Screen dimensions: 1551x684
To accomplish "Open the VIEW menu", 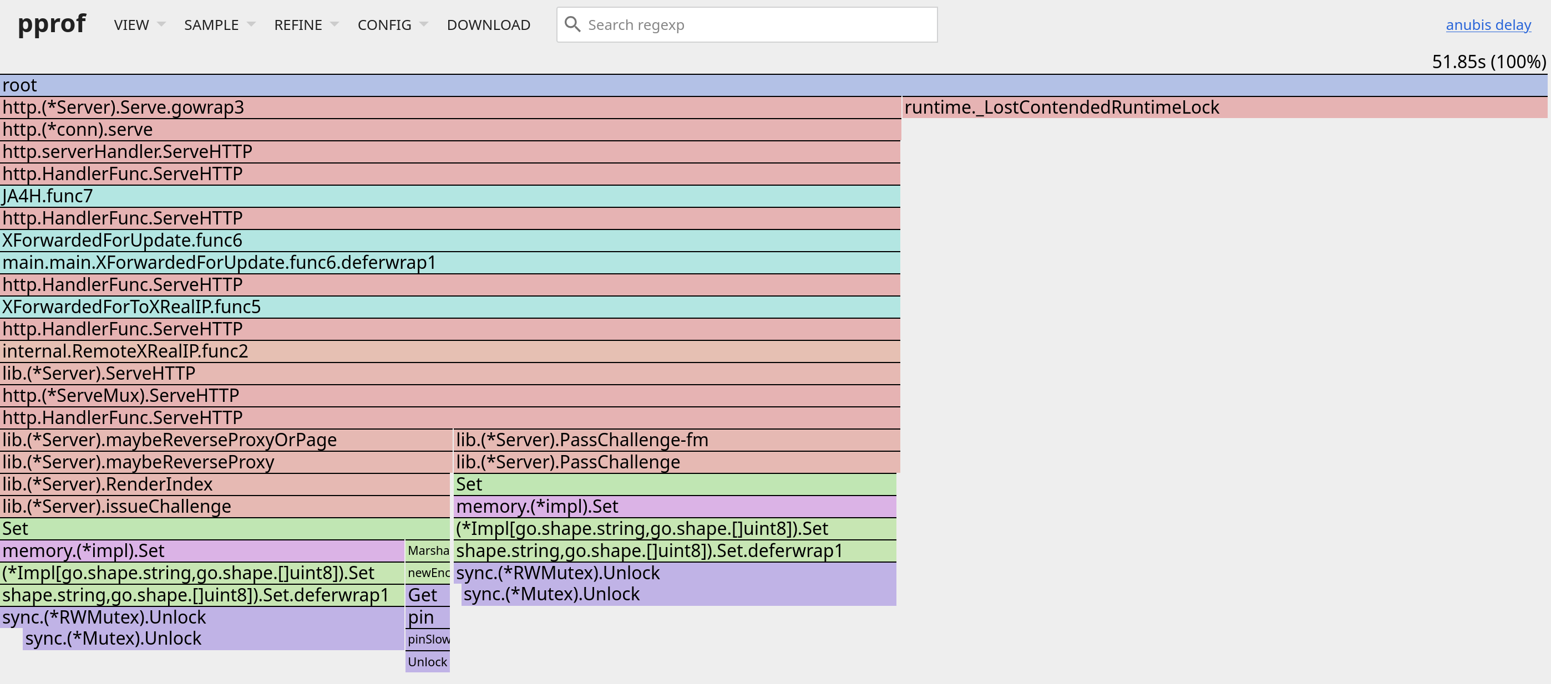I will (x=131, y=24).
